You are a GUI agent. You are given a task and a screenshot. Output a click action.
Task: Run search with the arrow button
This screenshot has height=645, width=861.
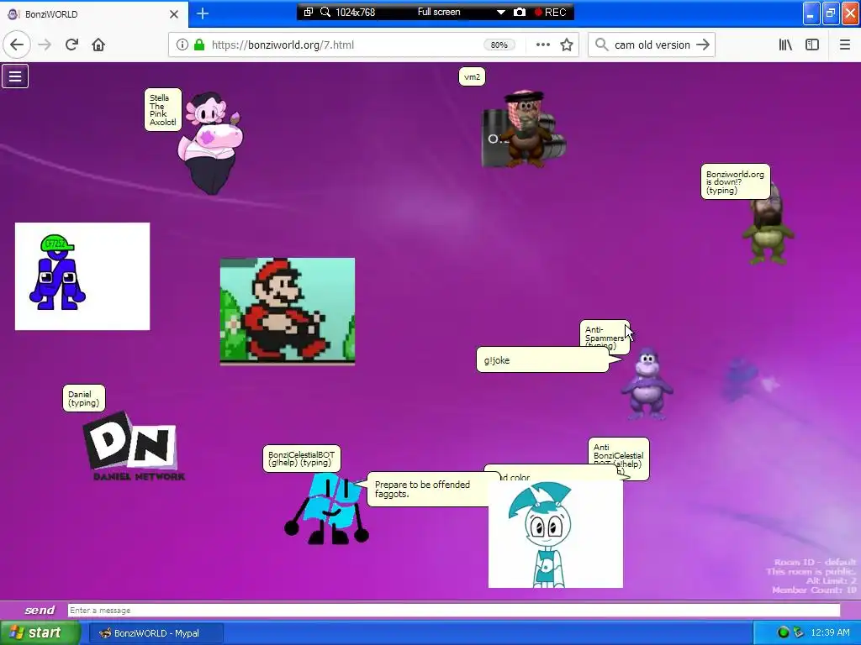click(x=703, y=45)
